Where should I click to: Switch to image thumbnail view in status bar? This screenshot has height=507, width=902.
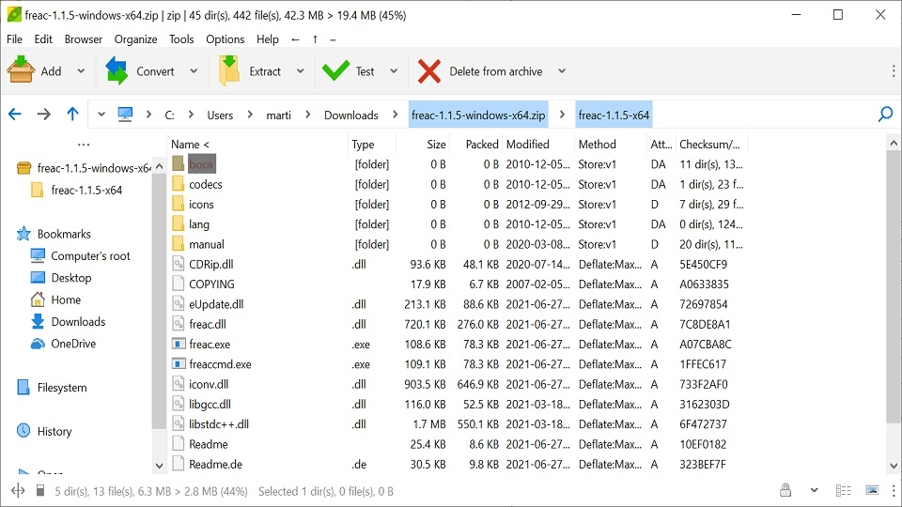tap(872, 491)
